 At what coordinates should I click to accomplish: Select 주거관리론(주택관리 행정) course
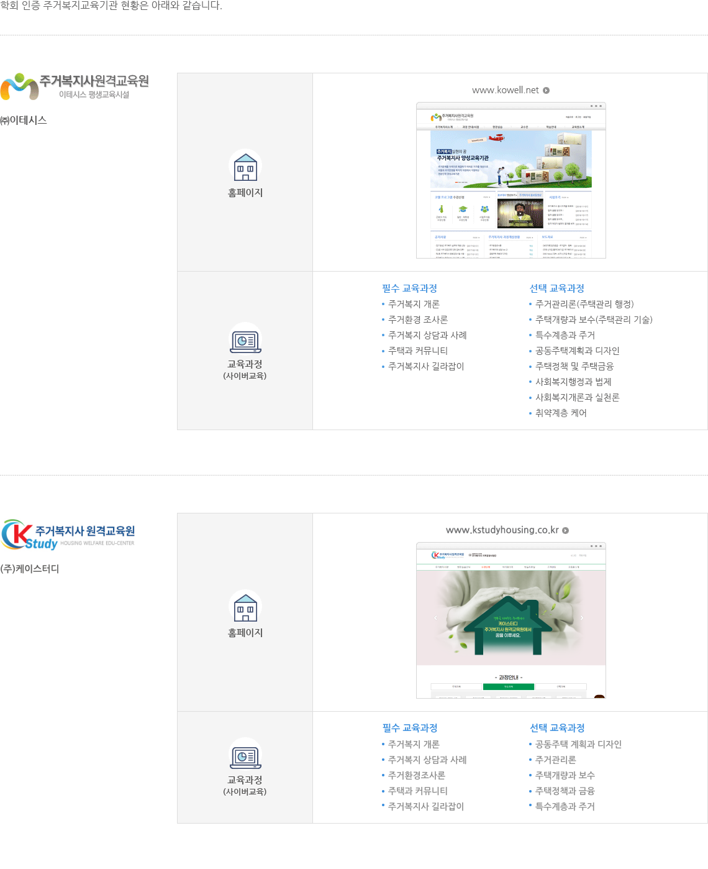click(x=584, y=304)
